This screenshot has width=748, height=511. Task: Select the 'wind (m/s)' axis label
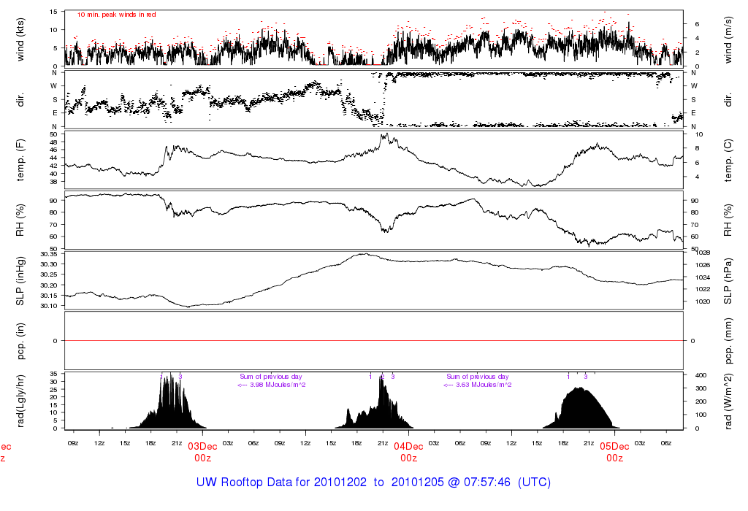[728, 39]
